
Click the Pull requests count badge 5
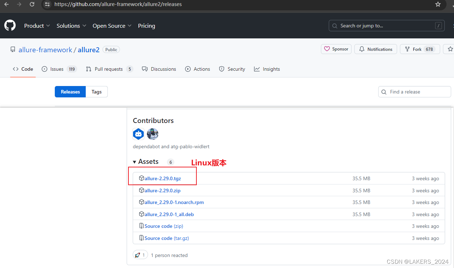pyautogui.click(x=130, y=69)
